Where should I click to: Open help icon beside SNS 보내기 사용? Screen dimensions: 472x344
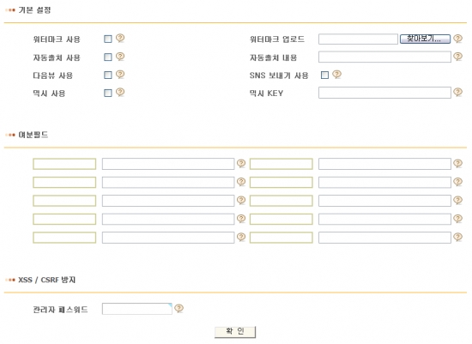(337, 75)
